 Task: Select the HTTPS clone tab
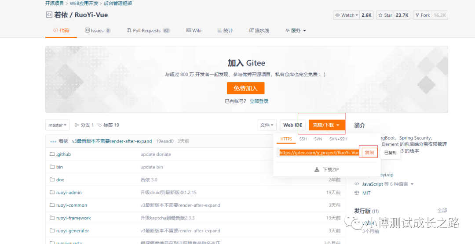point(286,139)
